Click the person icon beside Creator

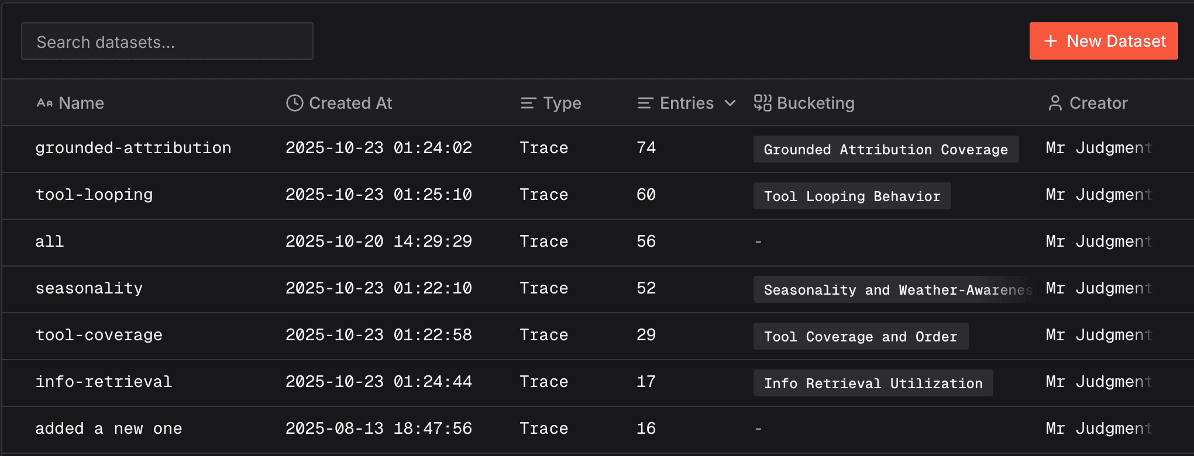(x=1055, y=103)
